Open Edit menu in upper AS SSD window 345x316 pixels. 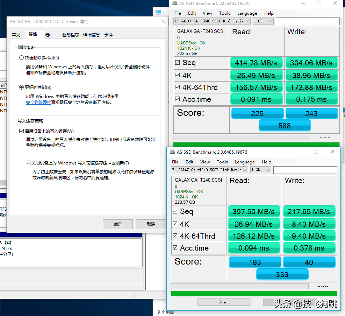(x=192, y=13)
